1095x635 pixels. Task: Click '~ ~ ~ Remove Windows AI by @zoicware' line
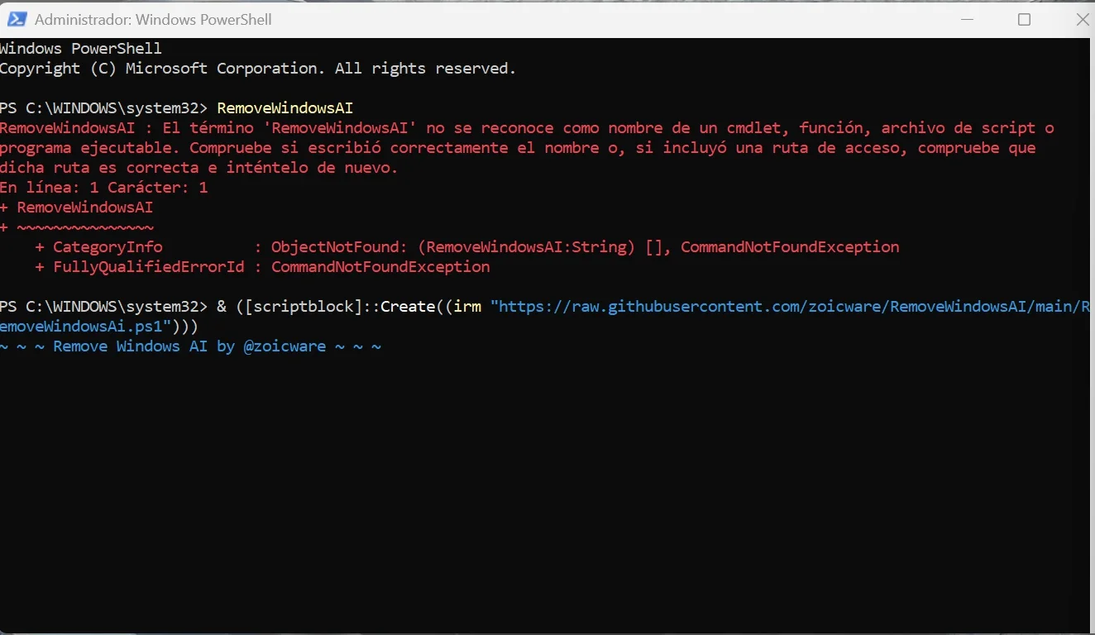click(191, 346)
